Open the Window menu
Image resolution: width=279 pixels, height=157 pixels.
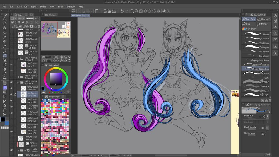point(71,7)
